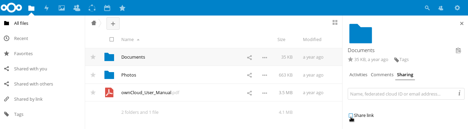Viewport: 468px width, 129px height.
Task: Switch to the Activities tab
Action: tap(358, 75)
